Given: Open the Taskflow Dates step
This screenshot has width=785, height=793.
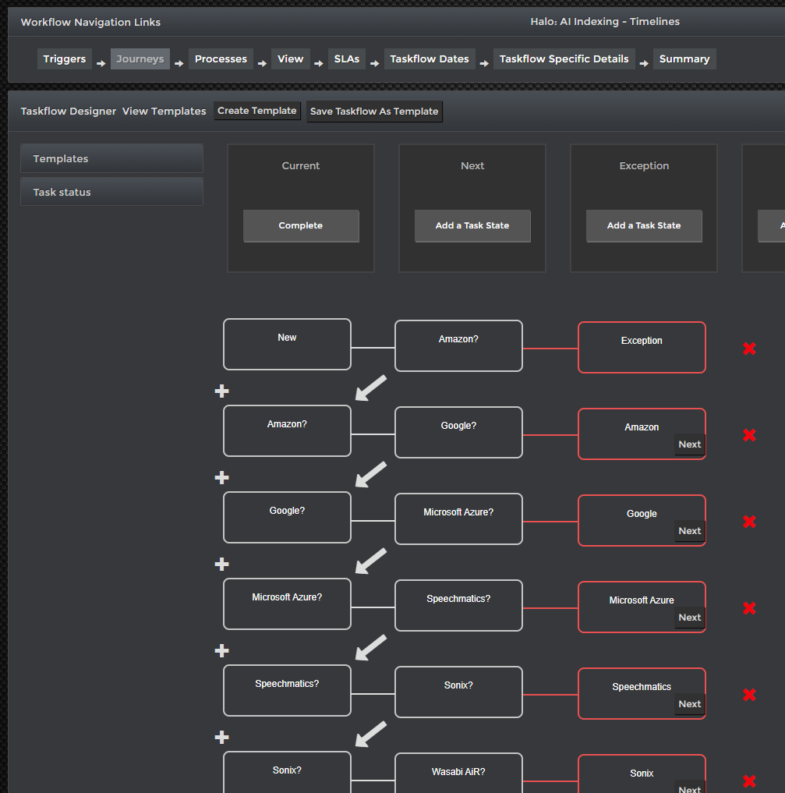Looking at the screenshot, I should point(430,58).
